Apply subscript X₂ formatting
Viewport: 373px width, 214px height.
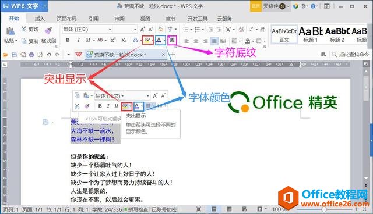pos(124,40)
